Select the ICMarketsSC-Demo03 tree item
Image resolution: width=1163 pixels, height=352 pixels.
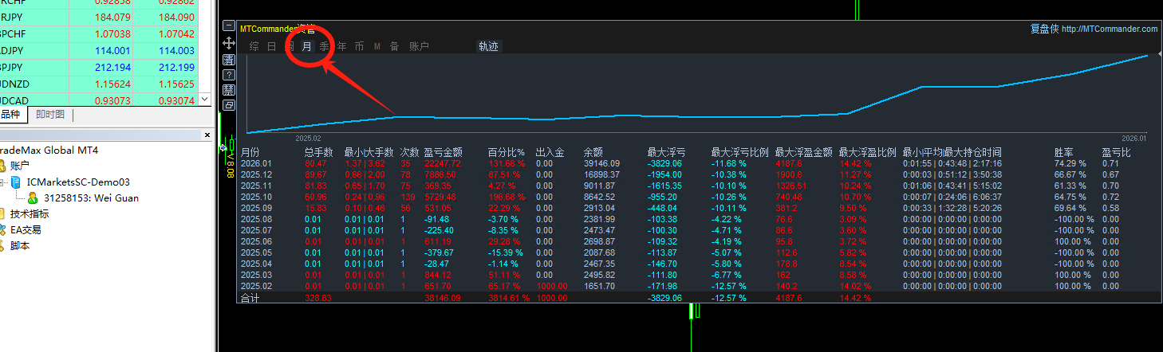(x=78, y=182)
